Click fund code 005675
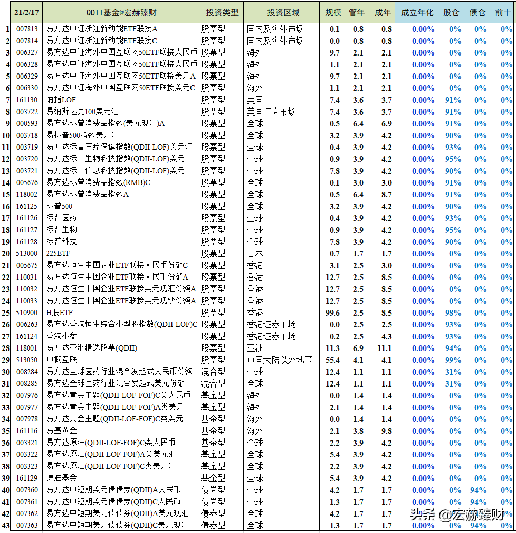The height and width of the screenshot is (533, 516). tap(27, 266)
